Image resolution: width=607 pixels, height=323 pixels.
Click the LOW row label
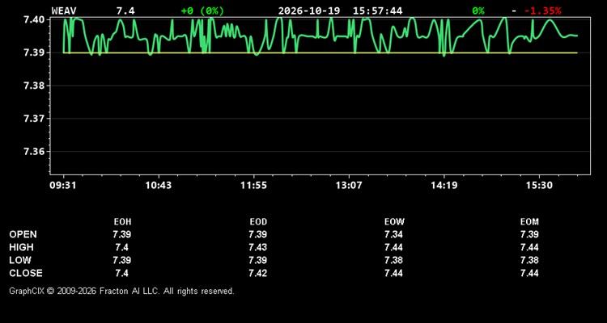[20, 260]
